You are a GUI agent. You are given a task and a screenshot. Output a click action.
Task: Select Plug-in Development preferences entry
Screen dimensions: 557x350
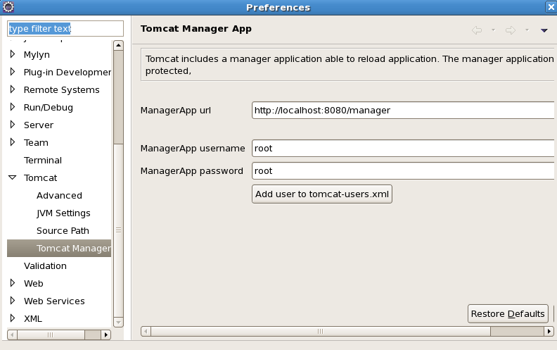coord(68,73)
